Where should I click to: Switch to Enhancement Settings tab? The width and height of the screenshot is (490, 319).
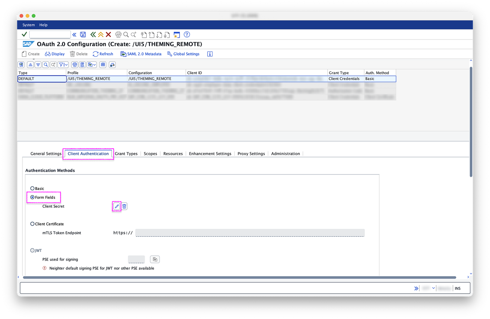click(x=210, y=154)
